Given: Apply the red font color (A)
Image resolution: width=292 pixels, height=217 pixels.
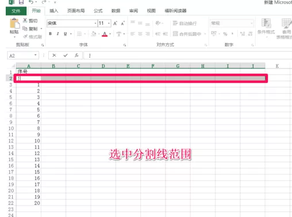Looking at the screenshot, I should pos(105,34).
